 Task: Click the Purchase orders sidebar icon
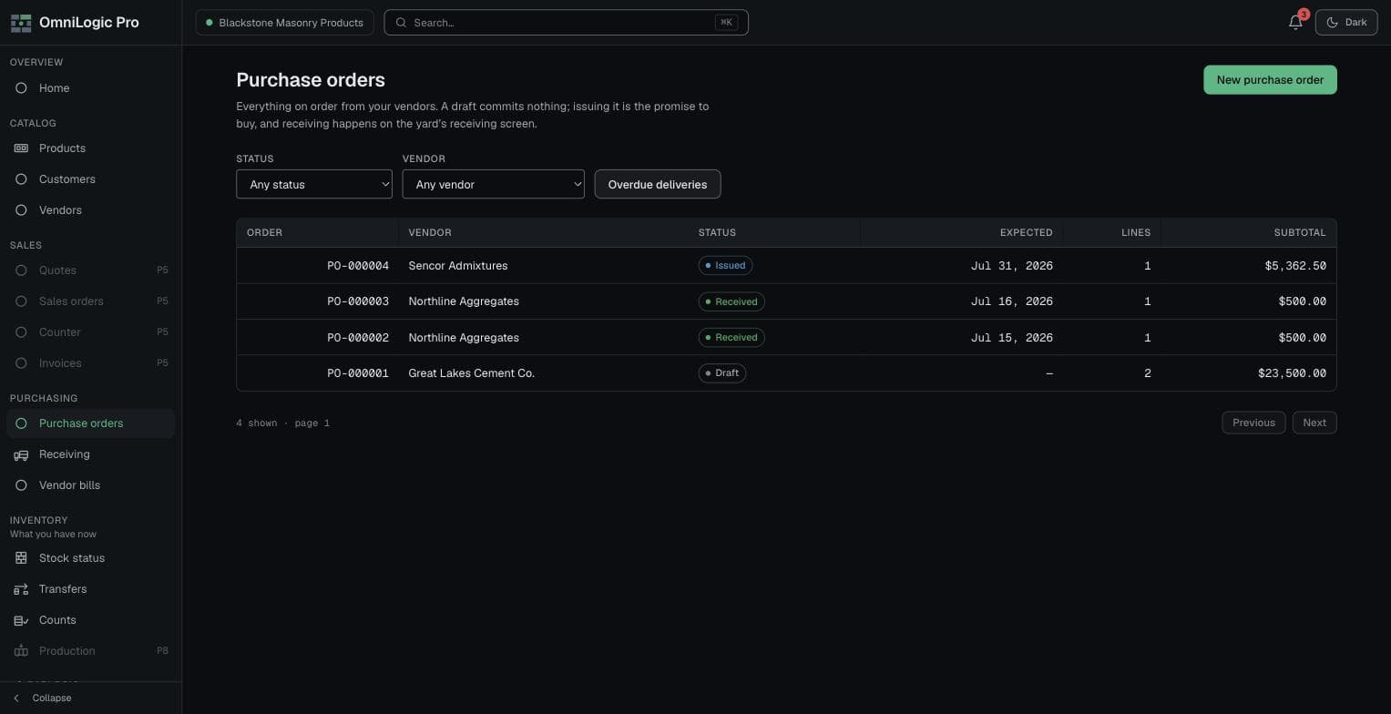(x=21, y=423)
